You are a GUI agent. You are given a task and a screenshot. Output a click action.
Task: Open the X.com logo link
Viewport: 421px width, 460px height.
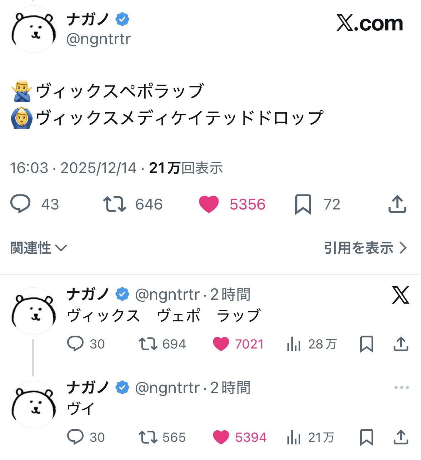370,24
